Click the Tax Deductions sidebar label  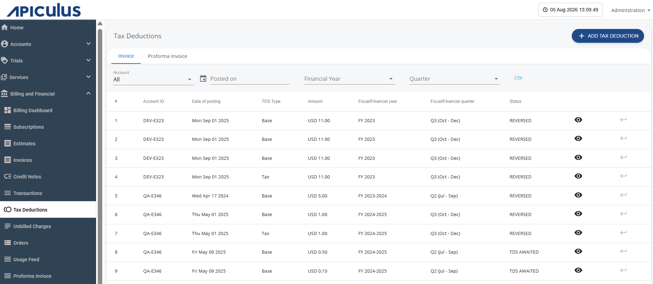[x=30, y=210]
